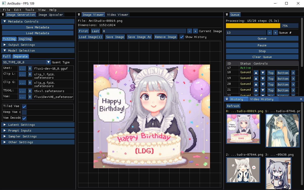Reset the Clip G model path

click(x=30, y=83)
